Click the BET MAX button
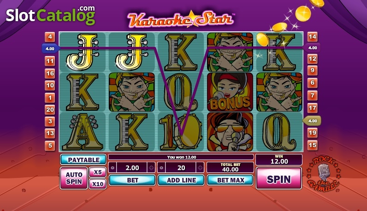This screenshot has width=367, height=211. [231, 180]
